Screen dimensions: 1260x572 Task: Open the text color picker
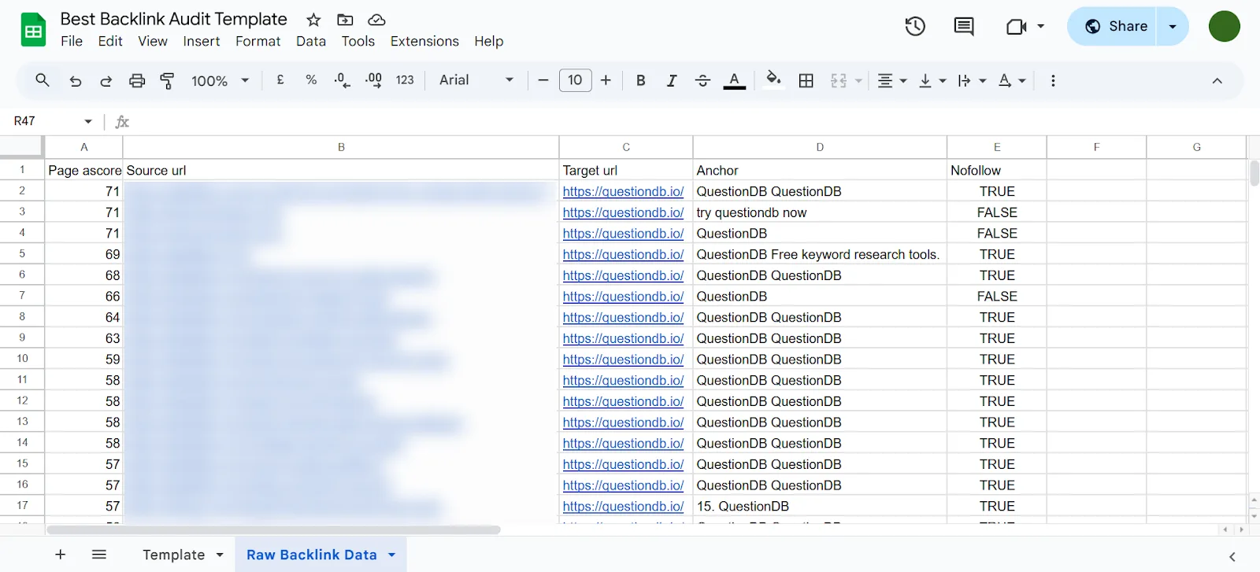[x=735, y=80]
